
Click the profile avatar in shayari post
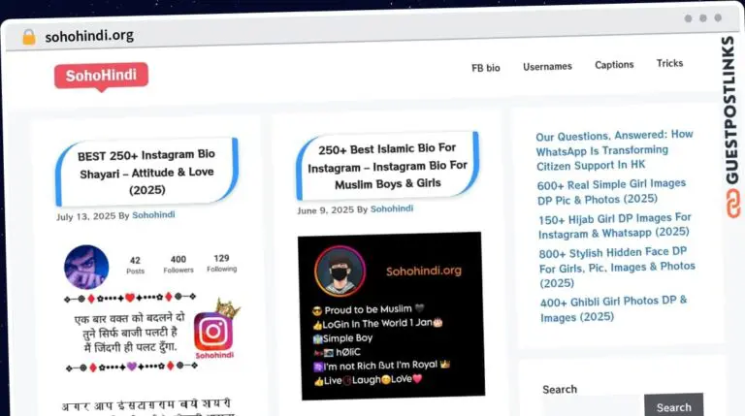click(x=86, y=267)
